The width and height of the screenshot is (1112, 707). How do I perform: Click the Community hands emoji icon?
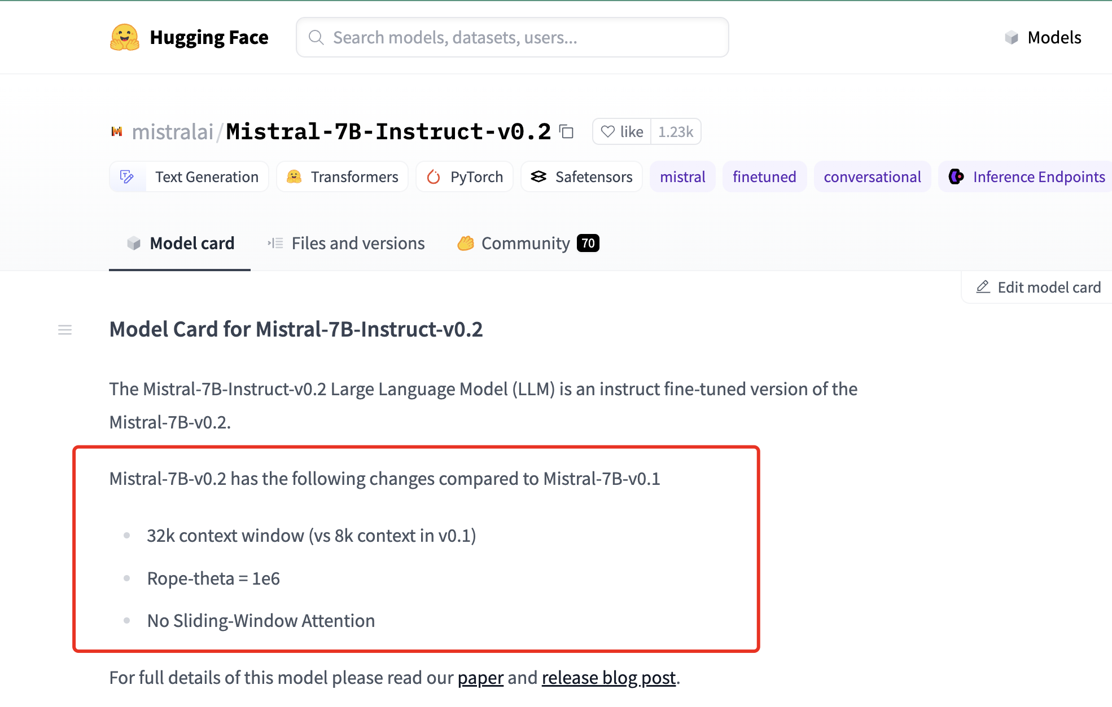pos(466,244)
